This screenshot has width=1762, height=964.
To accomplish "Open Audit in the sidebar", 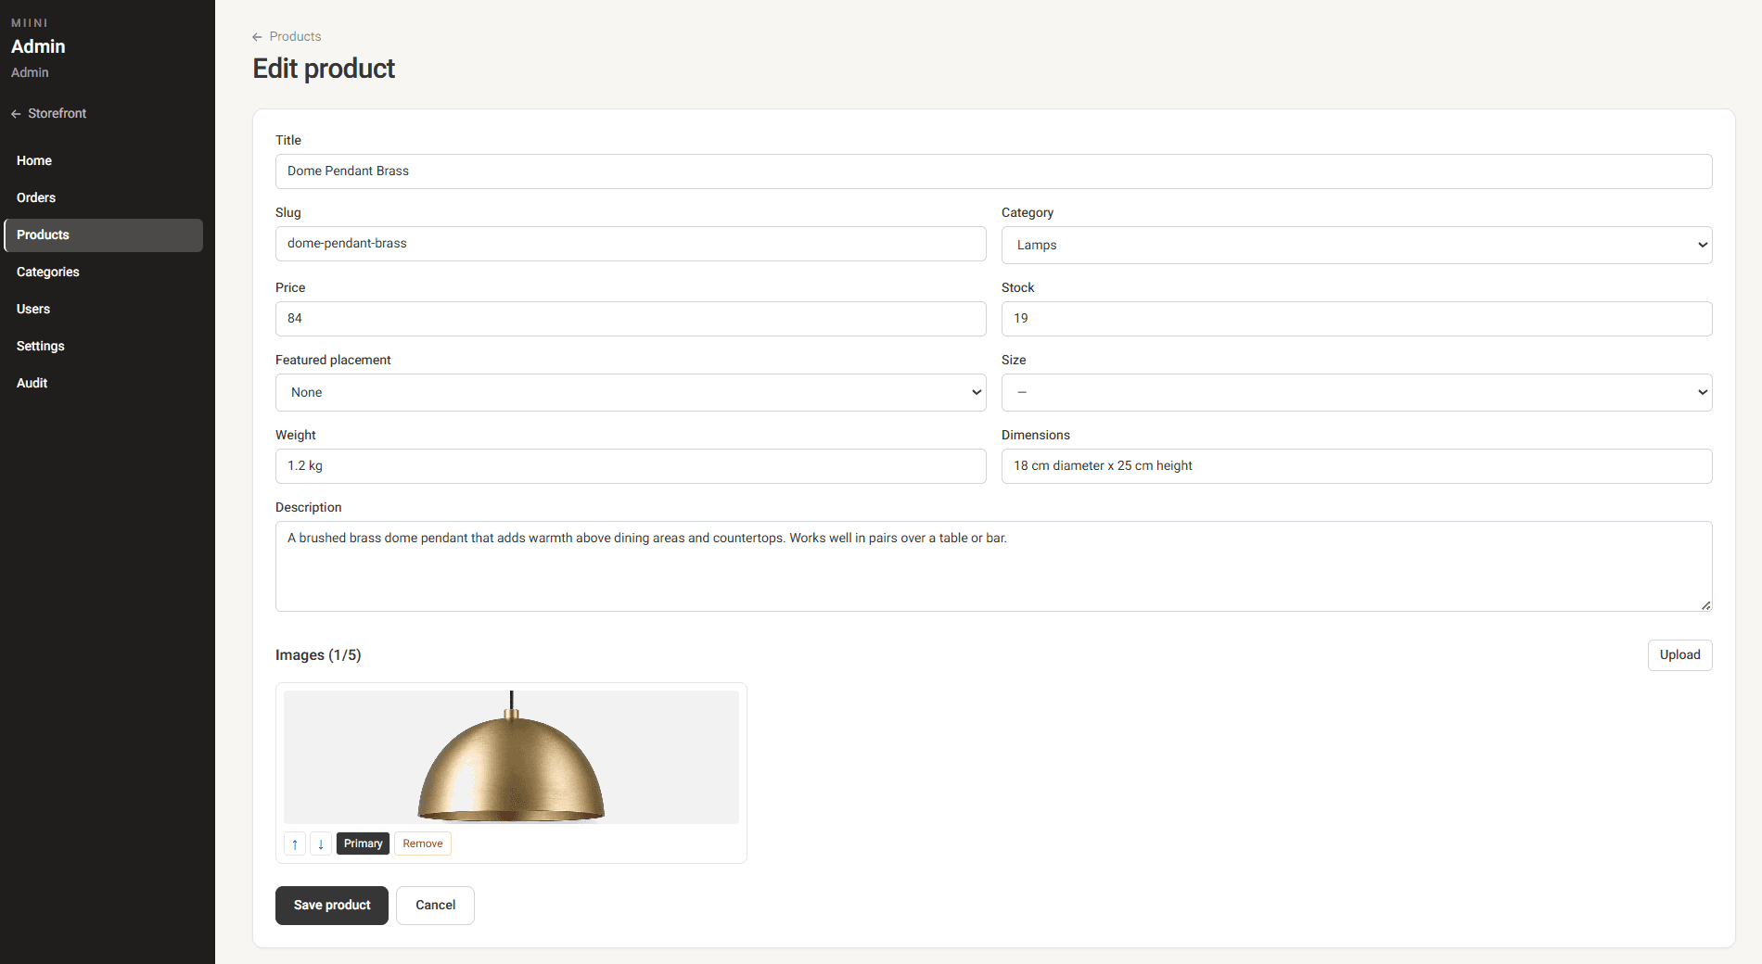I will [x=104, y=383].
